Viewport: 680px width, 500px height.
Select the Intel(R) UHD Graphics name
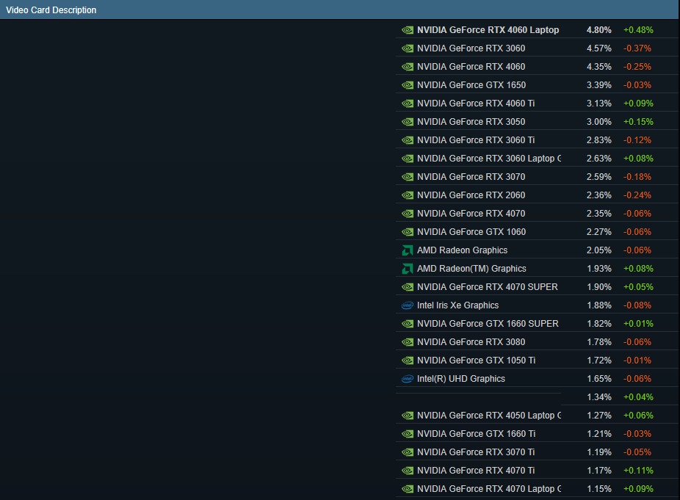[x=461, y=379]
